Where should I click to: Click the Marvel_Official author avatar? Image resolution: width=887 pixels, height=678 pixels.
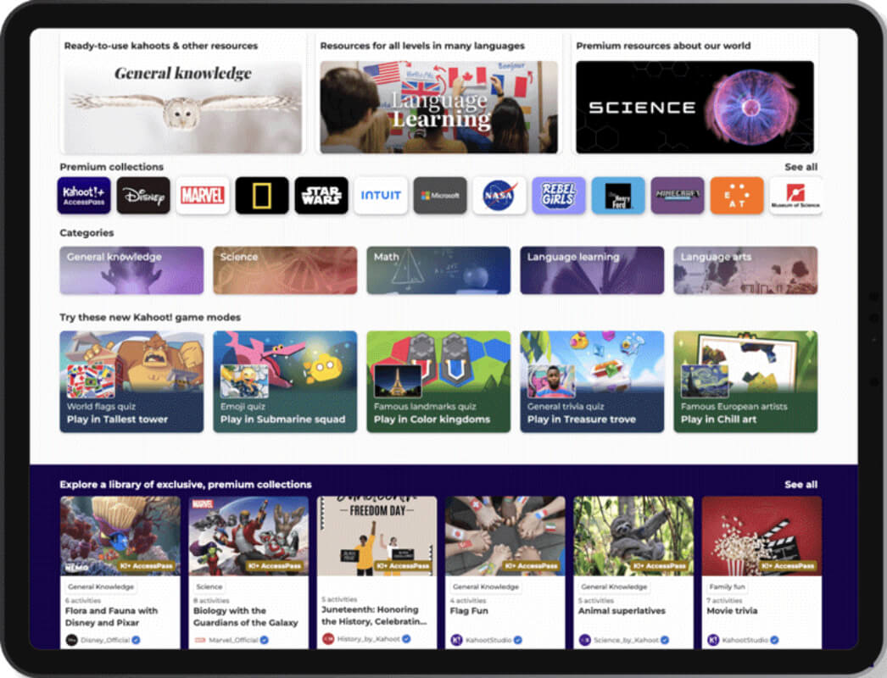[199, 640]
